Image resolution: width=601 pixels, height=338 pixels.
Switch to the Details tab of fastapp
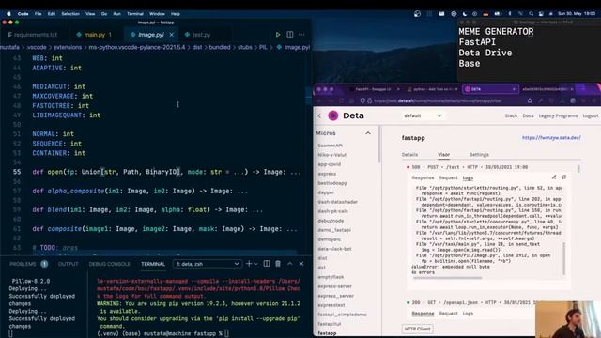click(x=409, y=154)
